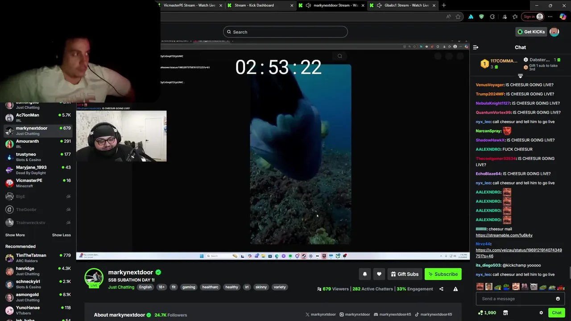
Task: Open Ac7ionMan channel in sidebar
Action: coord(38,118)
